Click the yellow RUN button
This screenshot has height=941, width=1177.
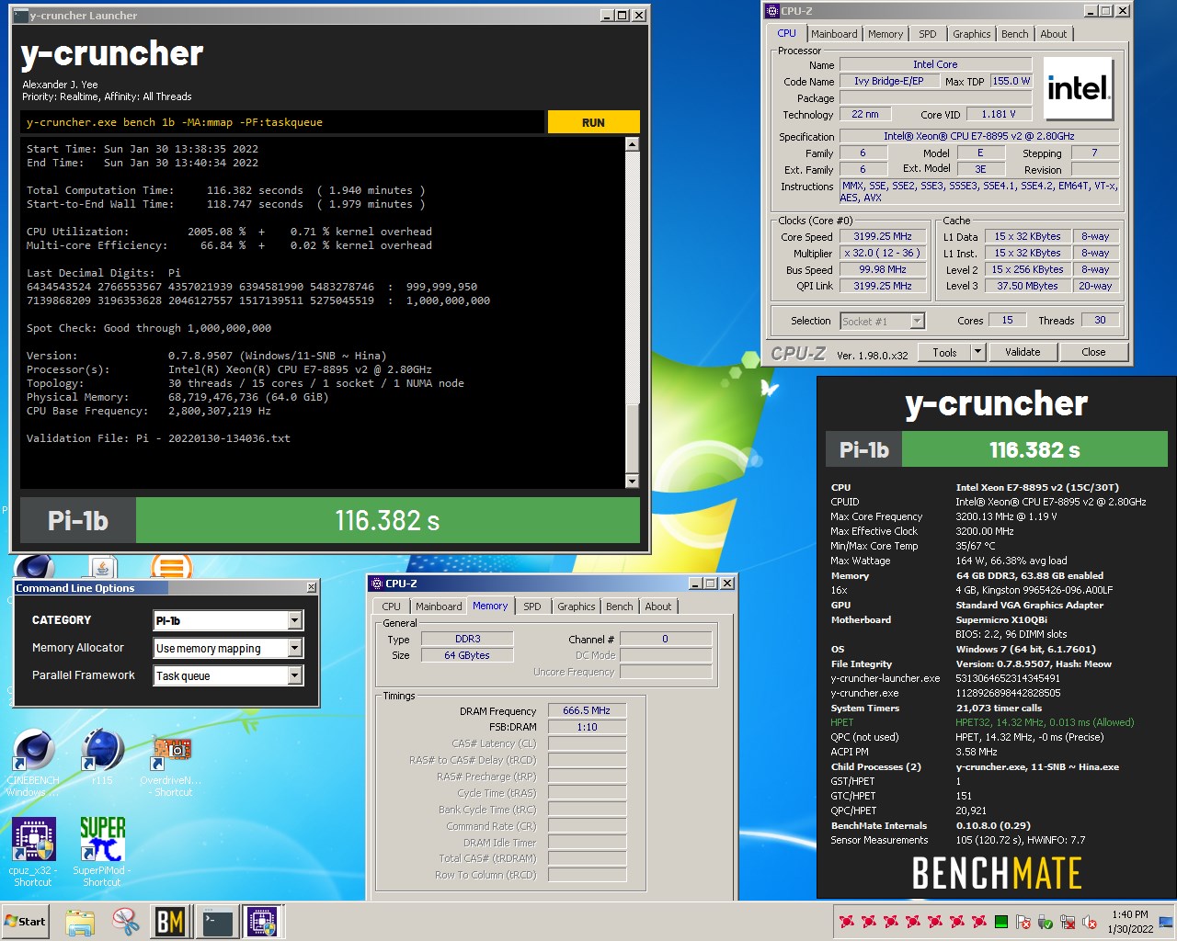(x=593, y=122)
